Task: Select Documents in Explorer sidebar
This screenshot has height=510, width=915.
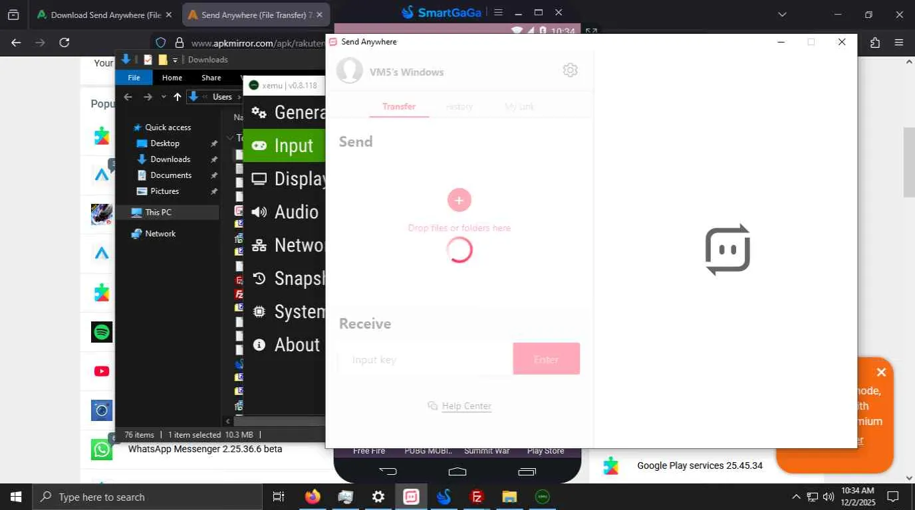Action: coord(171,175)
